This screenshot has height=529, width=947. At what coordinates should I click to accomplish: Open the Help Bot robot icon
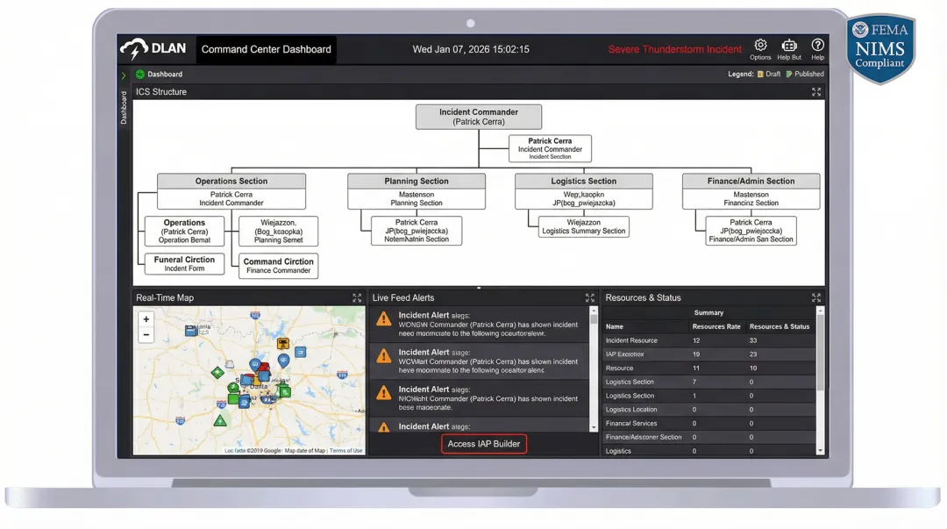coord(789,46)
